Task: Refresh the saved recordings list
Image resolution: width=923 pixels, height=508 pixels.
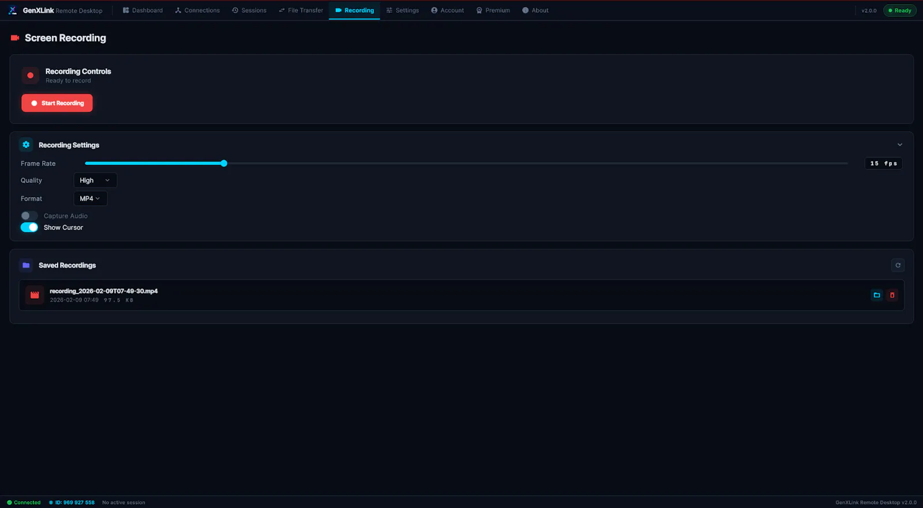Action: [x=898, y=265]
